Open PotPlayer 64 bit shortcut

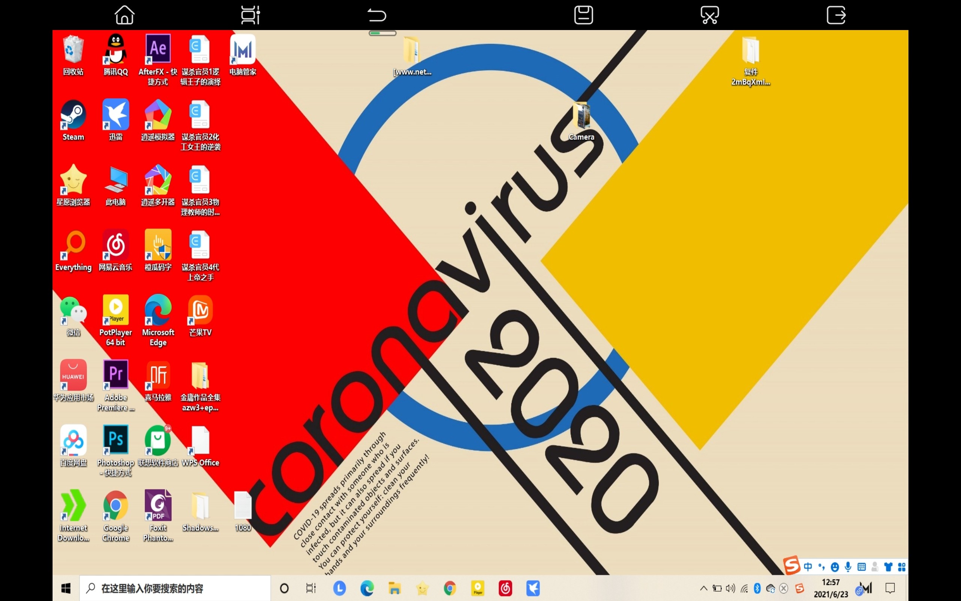(x=116, y=310)
